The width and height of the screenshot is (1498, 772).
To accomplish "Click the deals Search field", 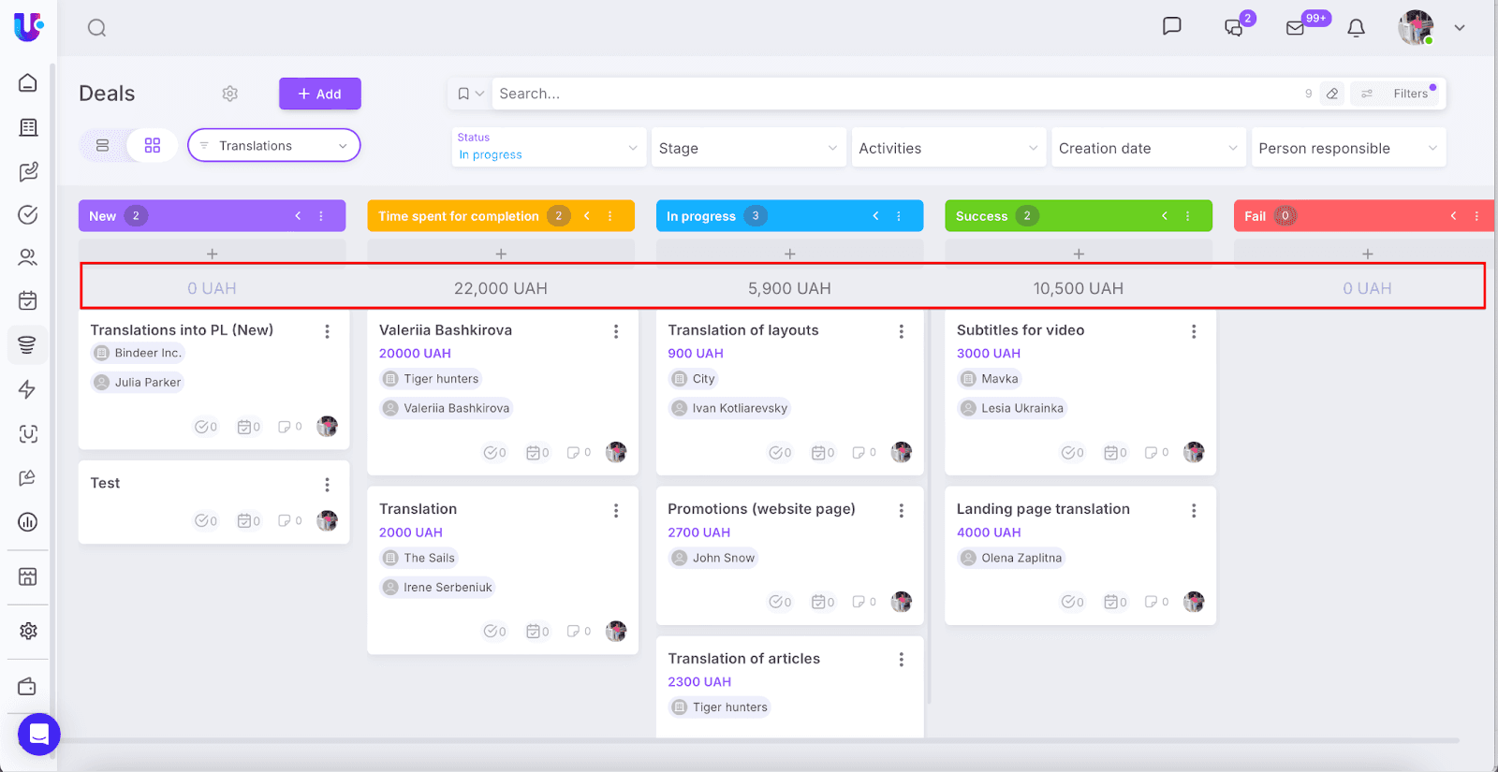I will tap(889, 94).
